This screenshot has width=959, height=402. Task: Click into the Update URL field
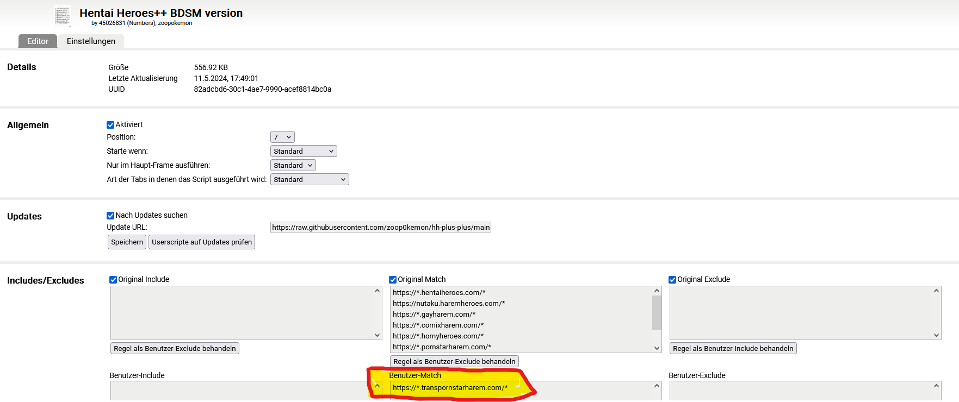(380, 228)
